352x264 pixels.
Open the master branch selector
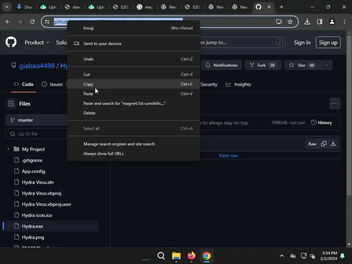36,120
